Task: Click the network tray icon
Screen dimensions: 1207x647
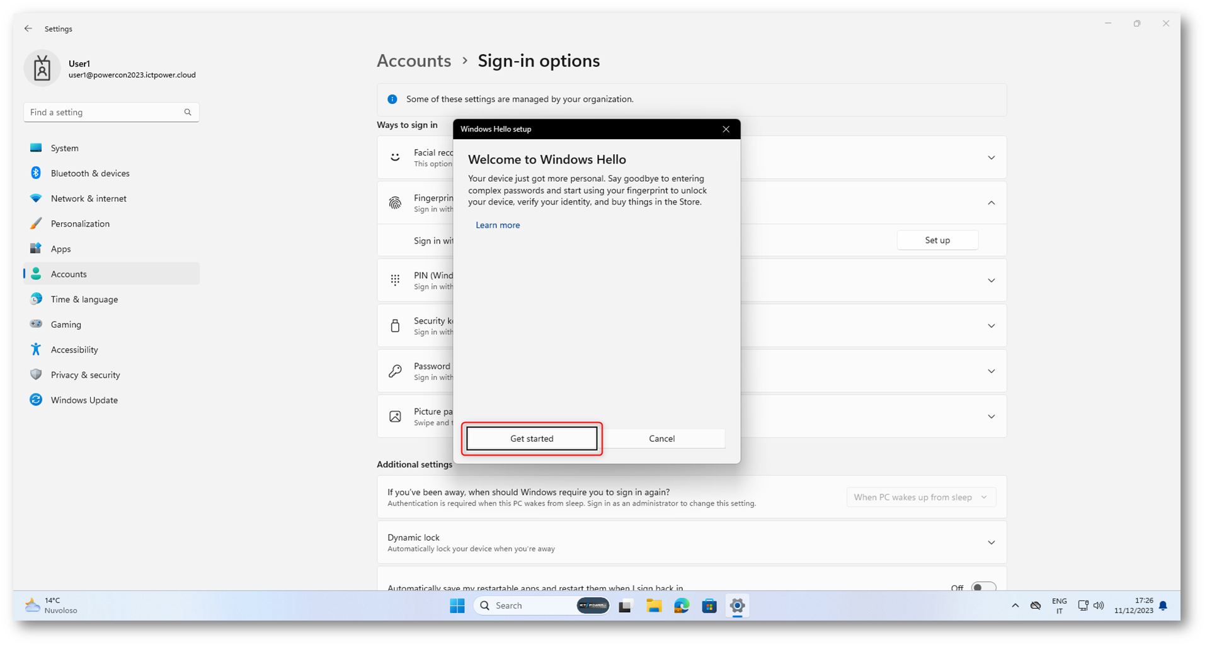Action: (x=1083, y=605)
